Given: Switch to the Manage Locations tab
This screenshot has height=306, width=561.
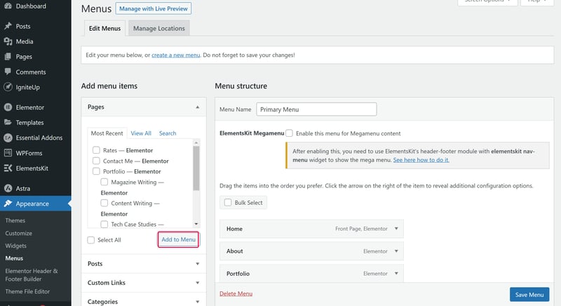Looking at the screenshot, I should (159, 28).
